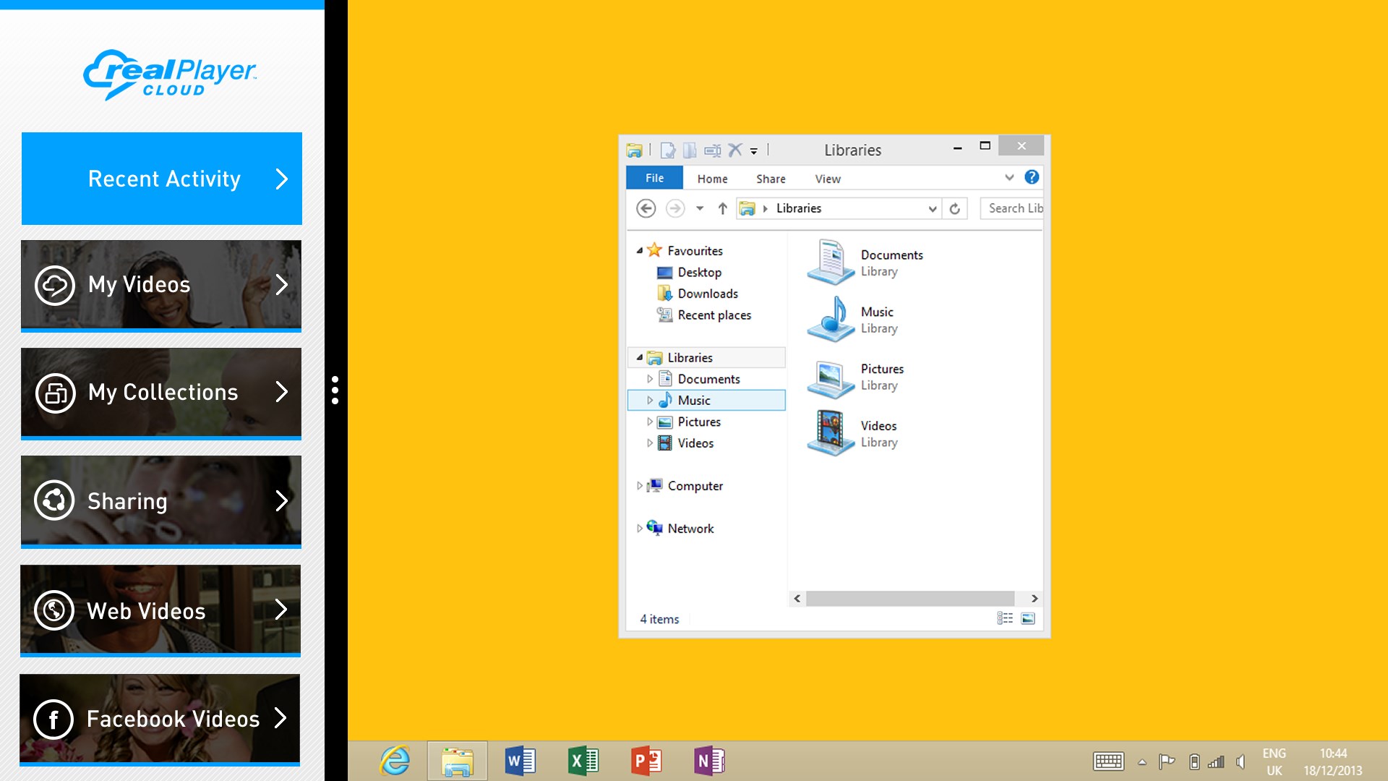
Task: Open Facebook Videos section
Action: click(160, 719)
